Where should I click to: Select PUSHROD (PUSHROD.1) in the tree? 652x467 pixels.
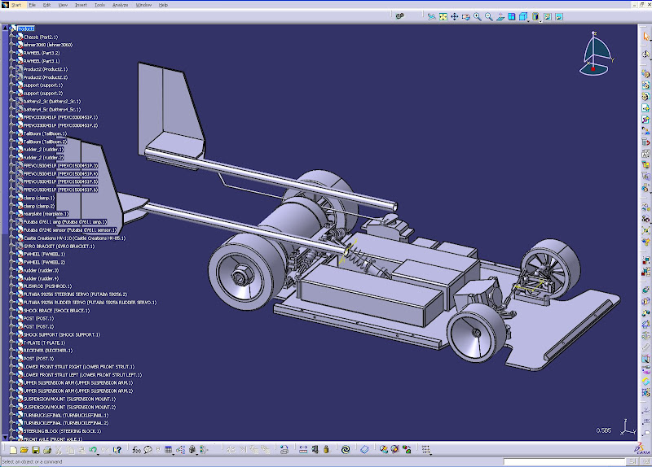48,286
